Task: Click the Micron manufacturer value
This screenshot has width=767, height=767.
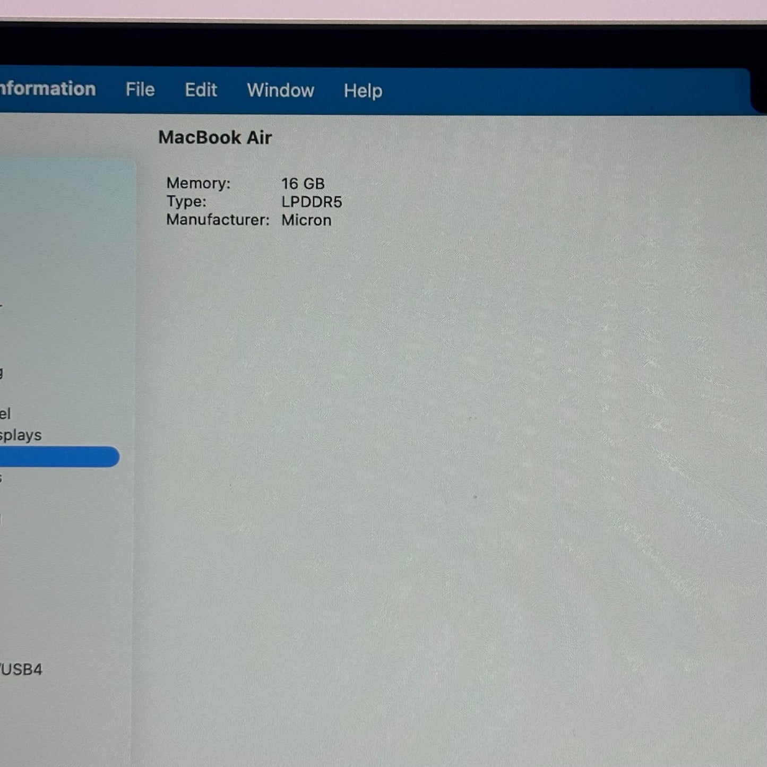Action: [306, 220]
